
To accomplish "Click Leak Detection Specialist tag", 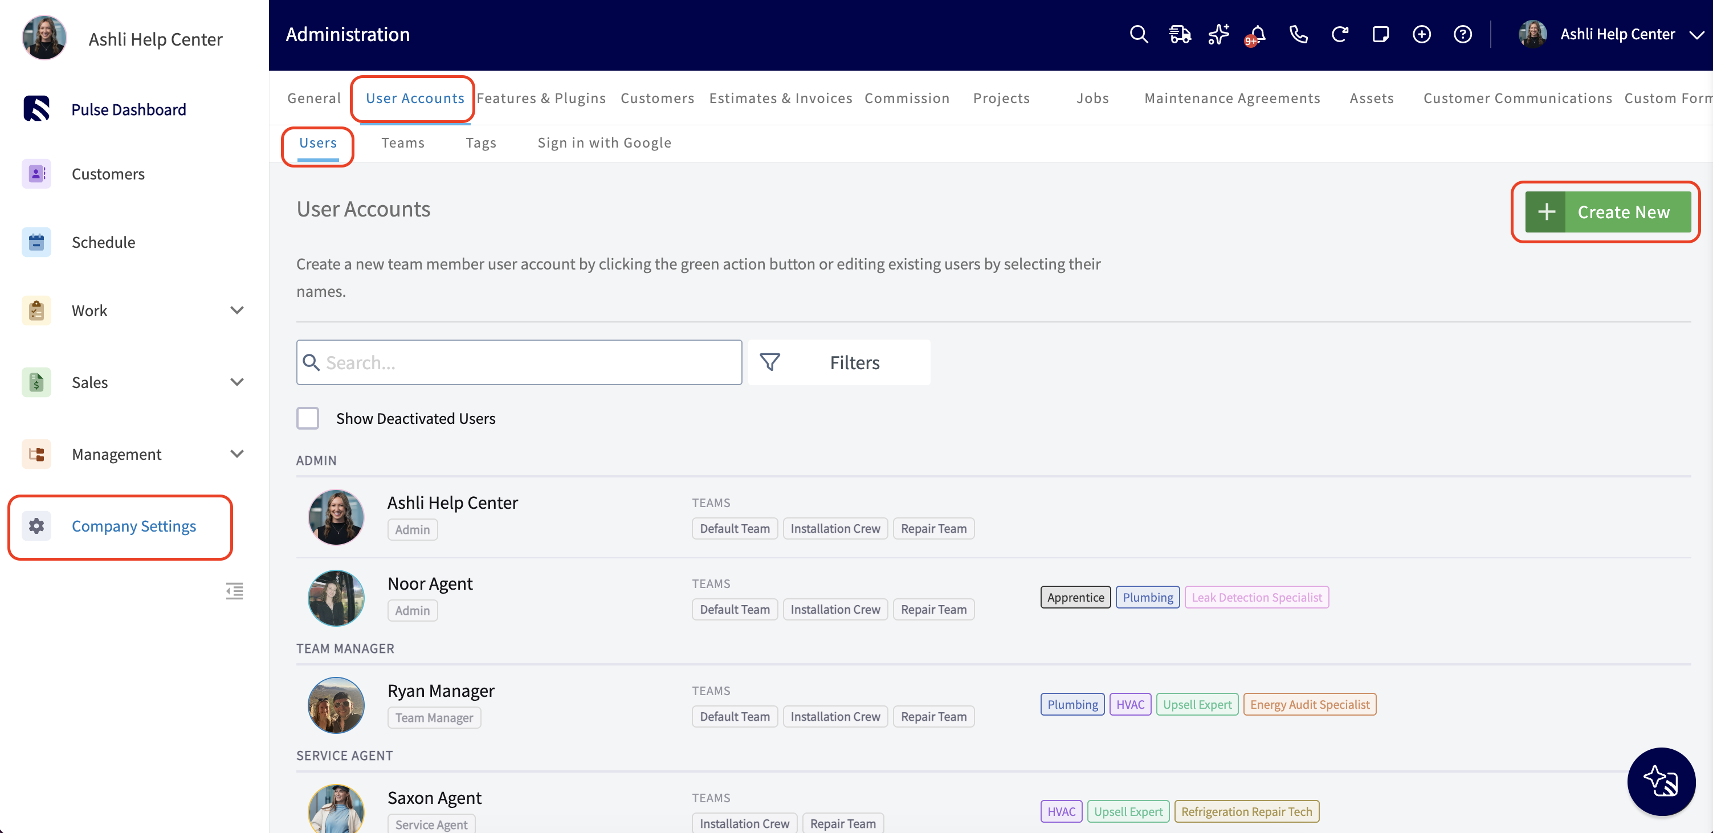I will point(1257,597).
